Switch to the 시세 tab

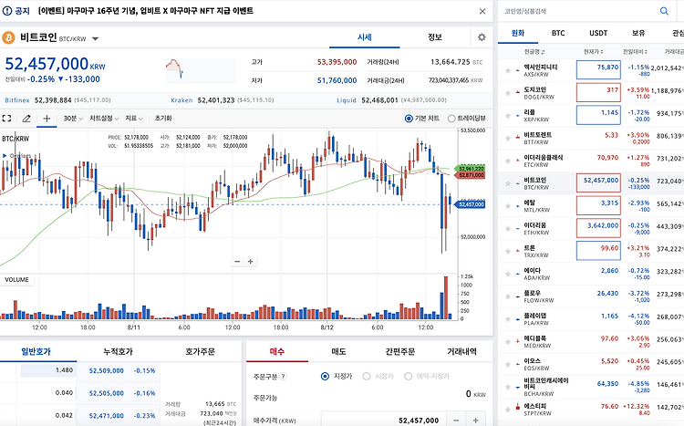pos(364,37)
